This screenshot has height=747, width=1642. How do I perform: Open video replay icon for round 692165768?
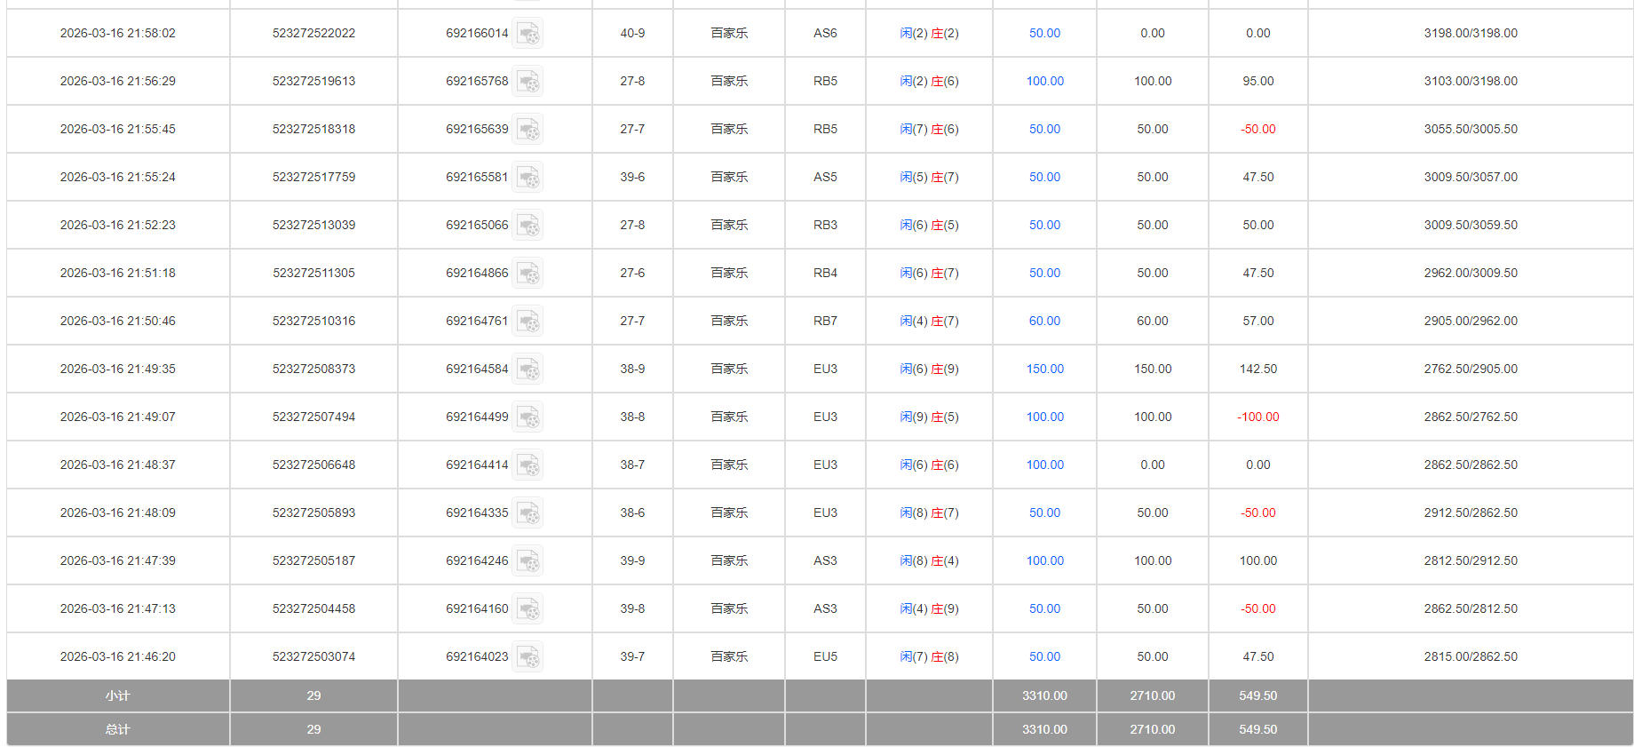[x=528, y=82]
